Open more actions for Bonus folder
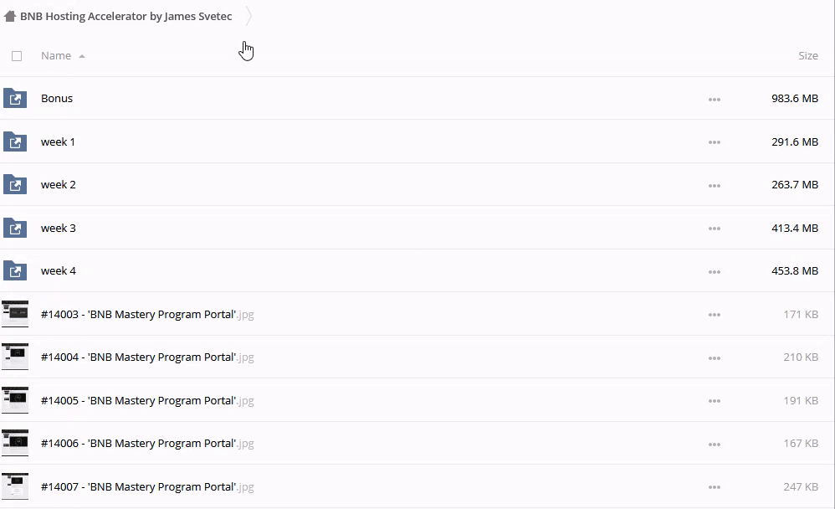 (x=714, y=100)
